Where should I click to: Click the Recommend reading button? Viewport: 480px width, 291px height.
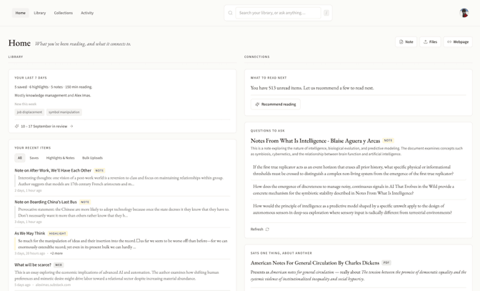276,104
